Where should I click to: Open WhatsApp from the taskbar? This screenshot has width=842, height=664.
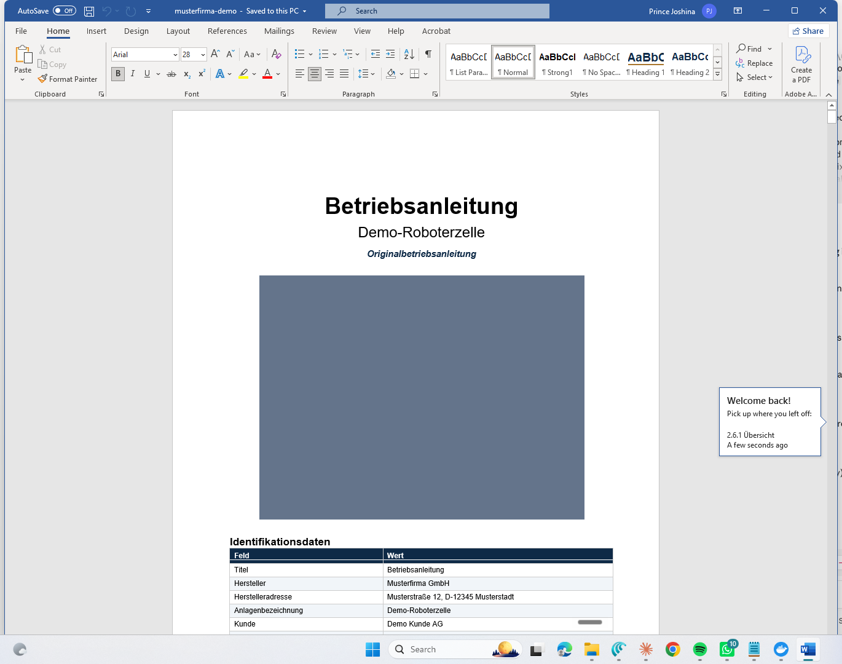coord(727,649)
